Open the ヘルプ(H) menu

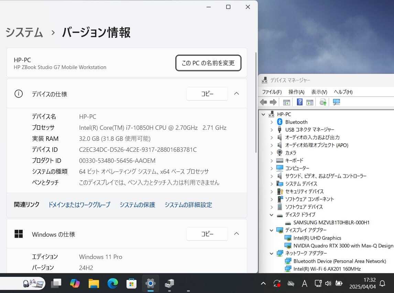click(343, 92)
